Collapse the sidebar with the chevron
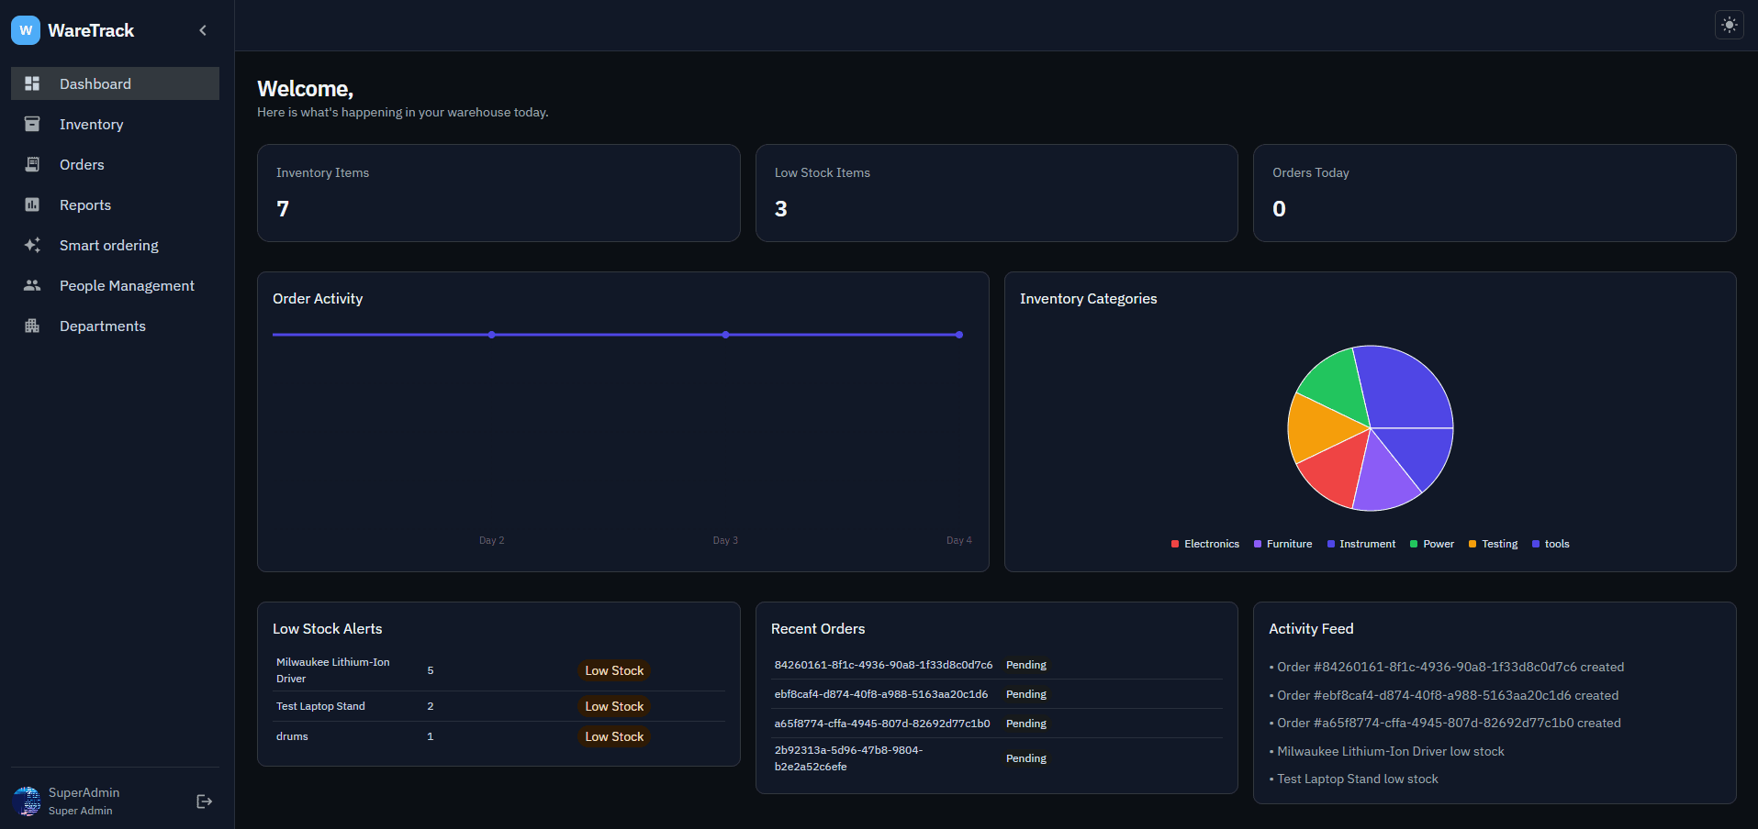The width and height of the screenshot is (1758, 829). (x=202, y=29)
